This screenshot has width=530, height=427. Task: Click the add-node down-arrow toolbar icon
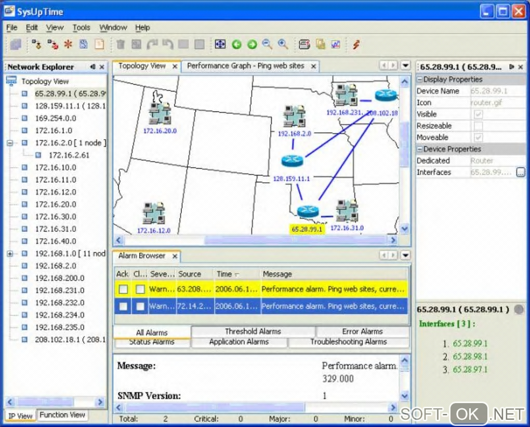[36, 44]
